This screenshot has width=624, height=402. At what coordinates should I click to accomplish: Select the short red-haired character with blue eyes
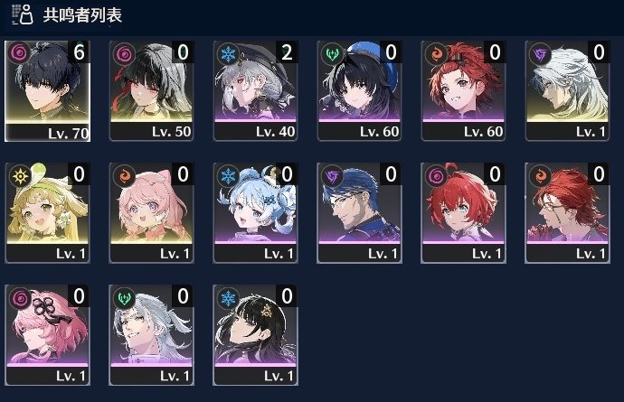point(463,213)
